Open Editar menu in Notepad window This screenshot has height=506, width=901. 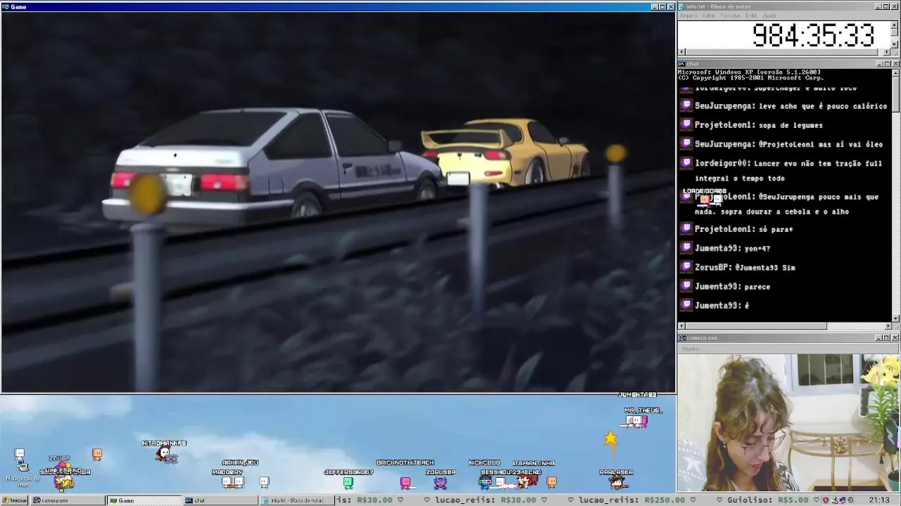coord(708,15)
